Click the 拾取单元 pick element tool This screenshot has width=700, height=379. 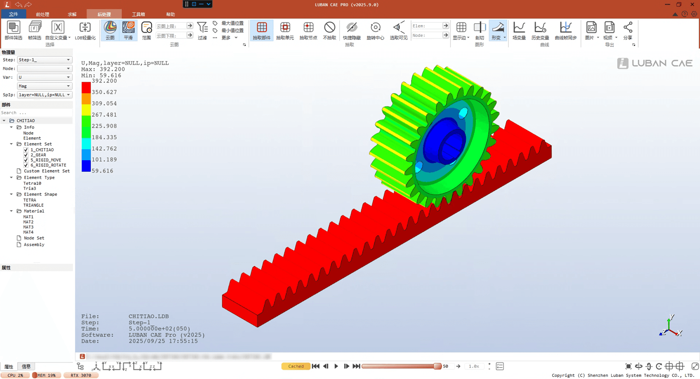point(285,30)
